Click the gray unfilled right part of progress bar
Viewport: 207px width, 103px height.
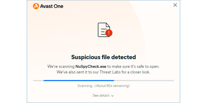[x=144, y=80]
